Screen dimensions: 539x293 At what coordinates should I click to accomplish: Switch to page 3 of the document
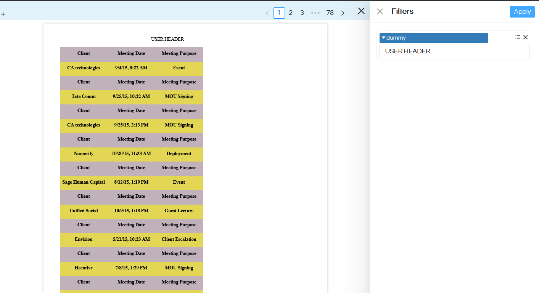point(302,13)
